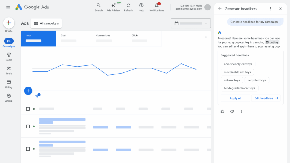Give thumbs up to the suggested headlines

pos(222,111)
